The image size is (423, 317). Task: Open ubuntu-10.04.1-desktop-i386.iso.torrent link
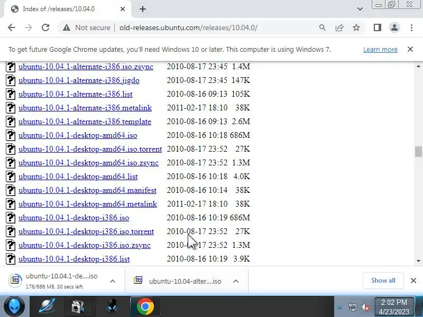pyautogui.click(x=86, y=231)
